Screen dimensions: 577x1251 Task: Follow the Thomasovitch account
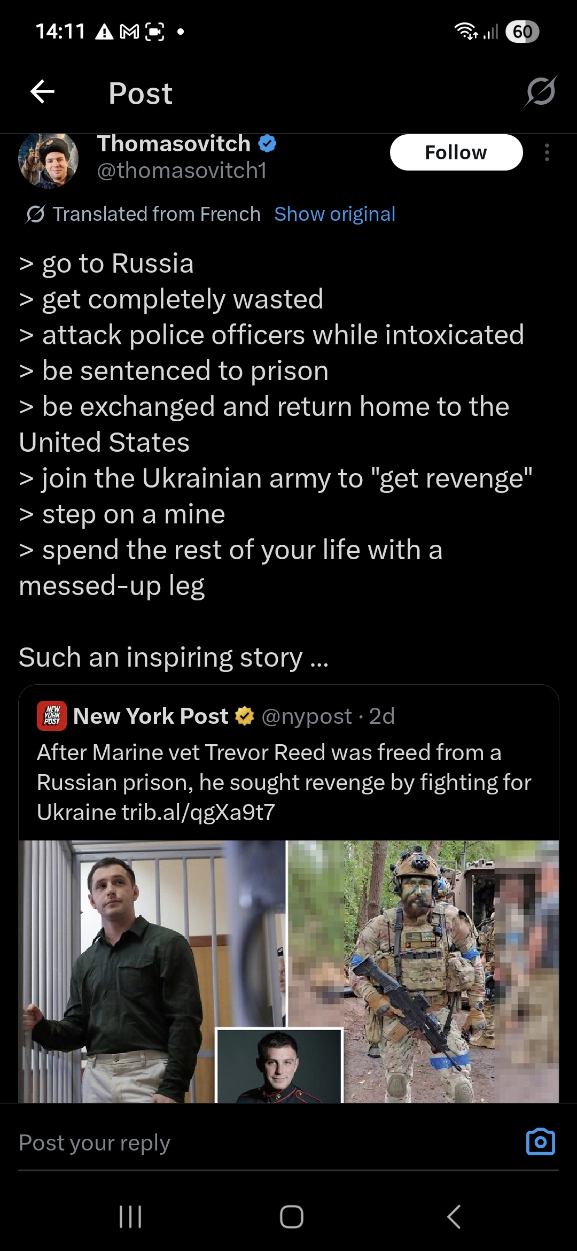[456, 153]
